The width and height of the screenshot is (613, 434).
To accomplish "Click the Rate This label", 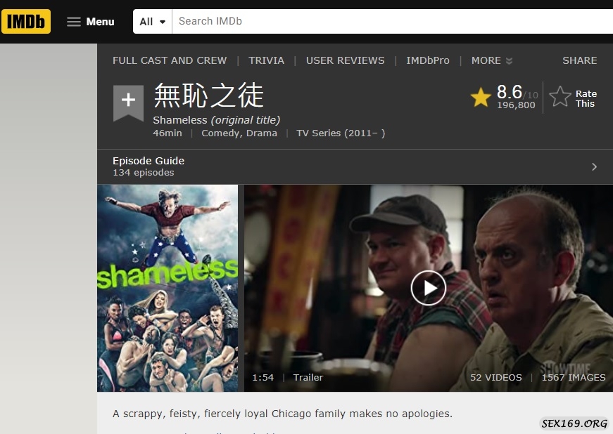I will tap(586, 98).
